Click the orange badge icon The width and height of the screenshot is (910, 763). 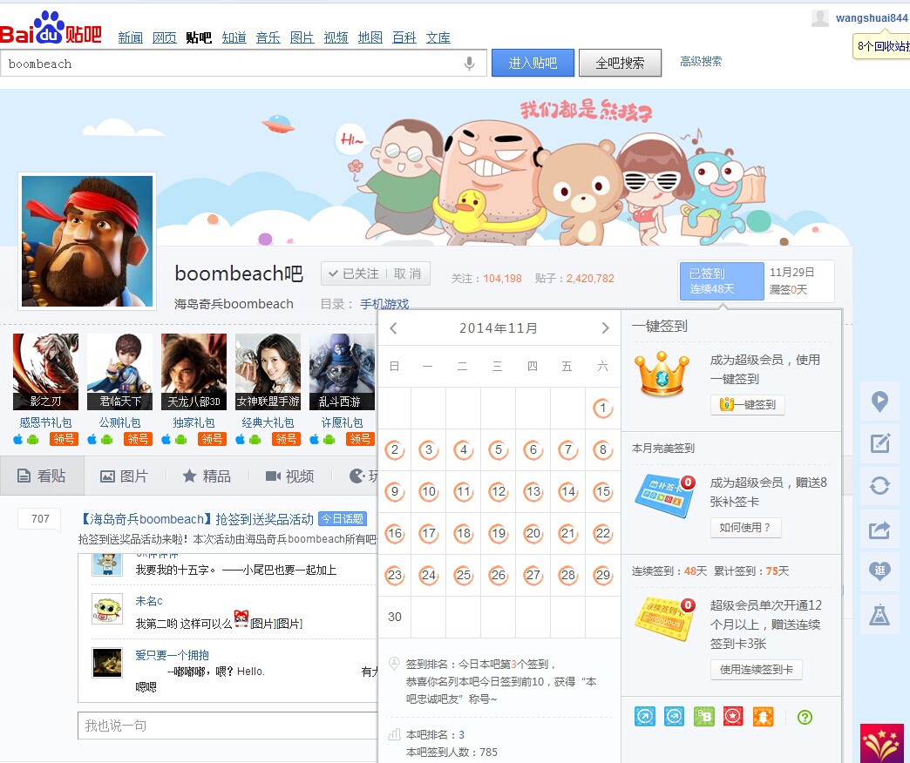764,717
